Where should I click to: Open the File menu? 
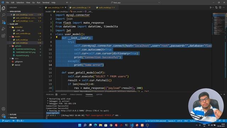click(x=7, y=2)
